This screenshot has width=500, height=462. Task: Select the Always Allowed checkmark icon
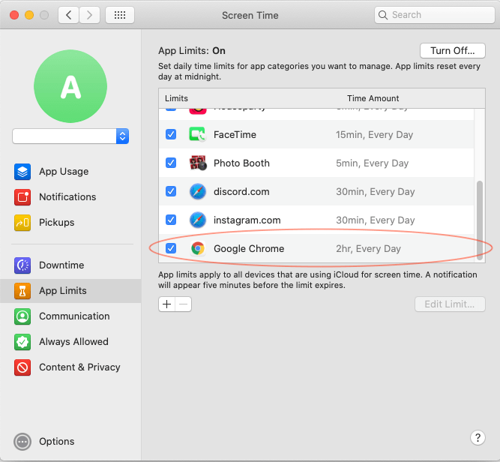coord(22,342)
